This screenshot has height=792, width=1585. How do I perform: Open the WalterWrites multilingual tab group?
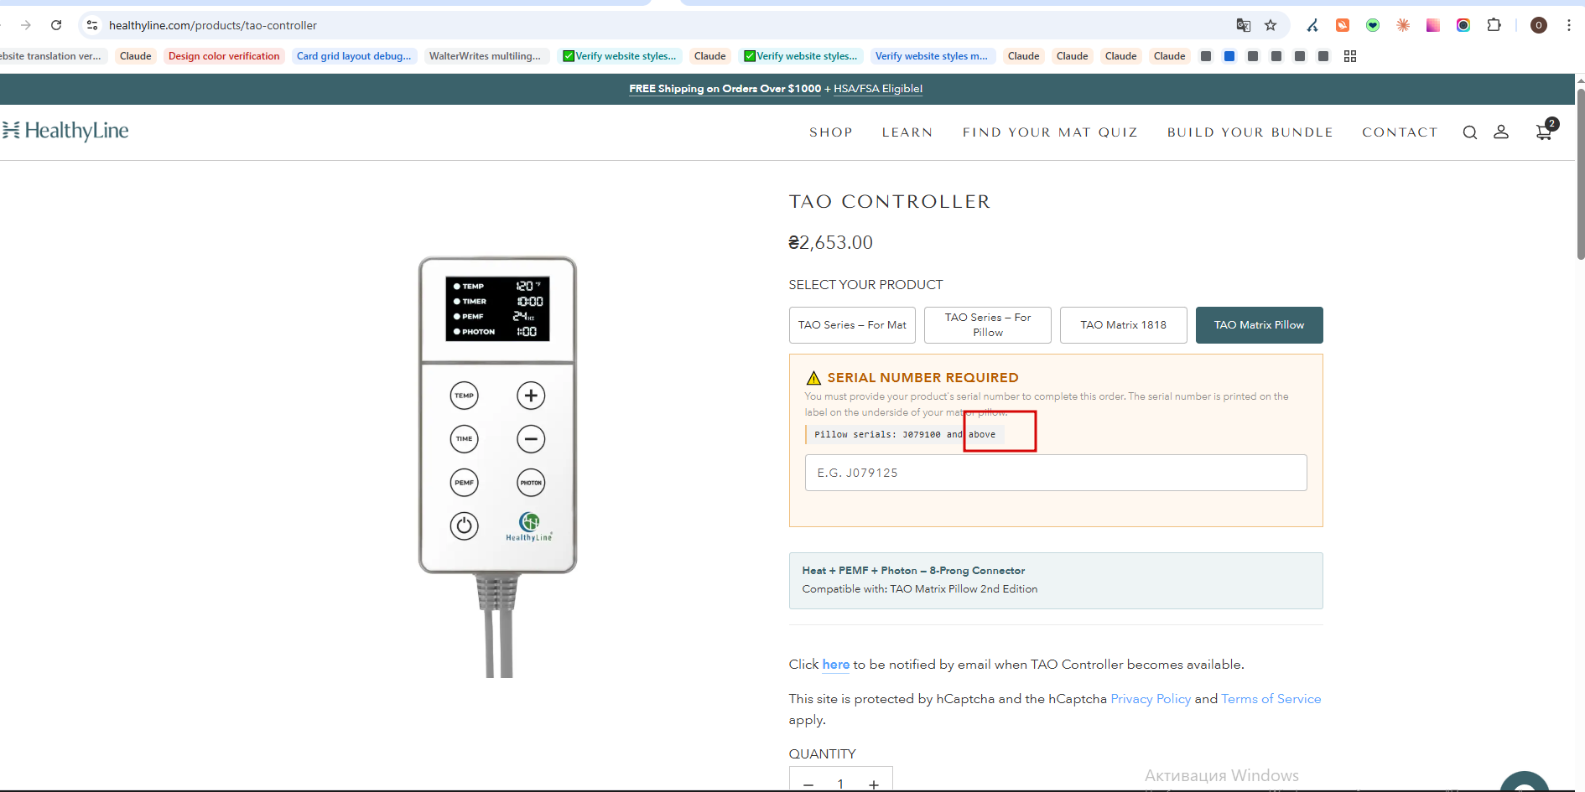point(486,56)
